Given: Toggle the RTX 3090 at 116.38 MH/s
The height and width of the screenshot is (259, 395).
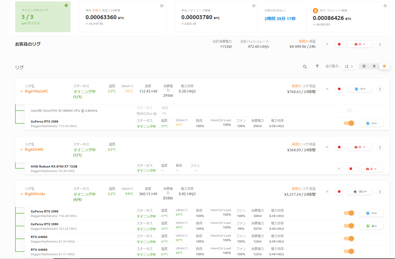Looking at the screenshot, I should tap(349, 213).
